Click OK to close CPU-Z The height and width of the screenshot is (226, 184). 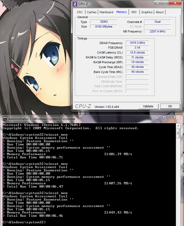[170, 106]
